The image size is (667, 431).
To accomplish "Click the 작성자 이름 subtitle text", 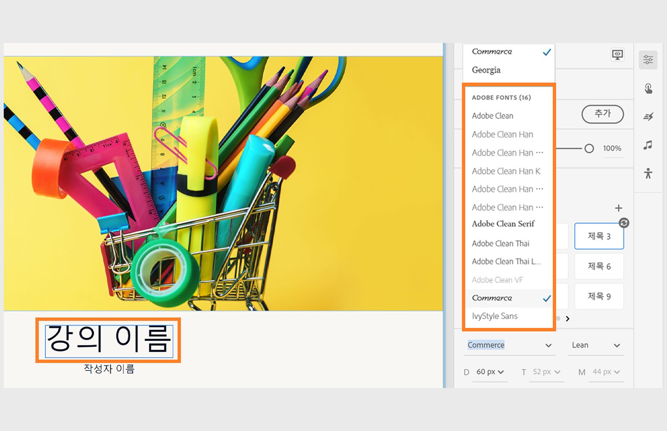I will pyautogui.click(x=109, y=369).
